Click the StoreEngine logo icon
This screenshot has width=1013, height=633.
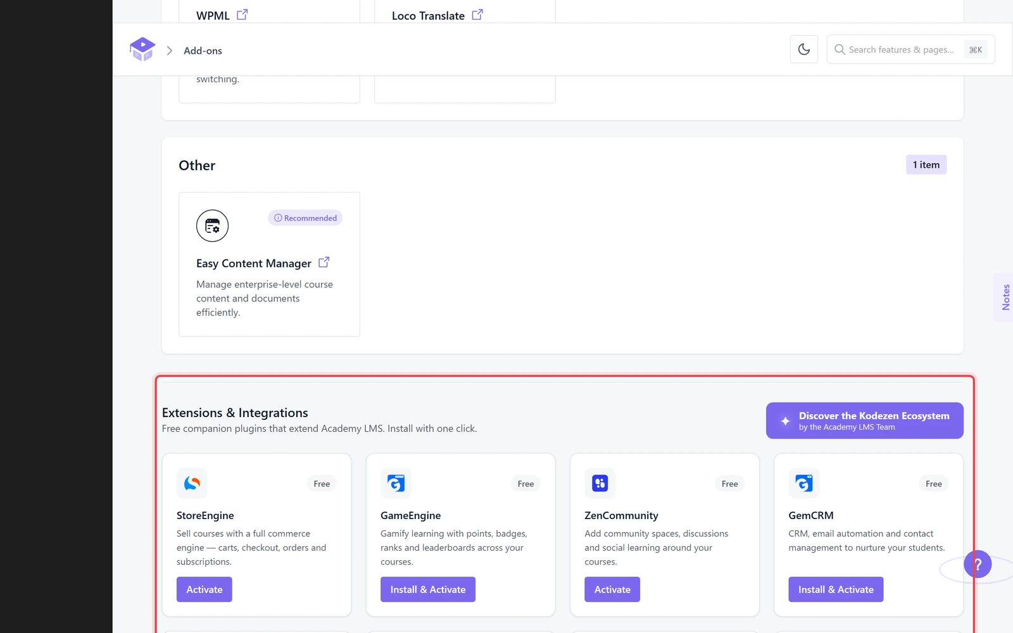click(x=192, y=484)
